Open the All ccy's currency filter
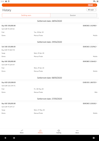 pos(92,10)
